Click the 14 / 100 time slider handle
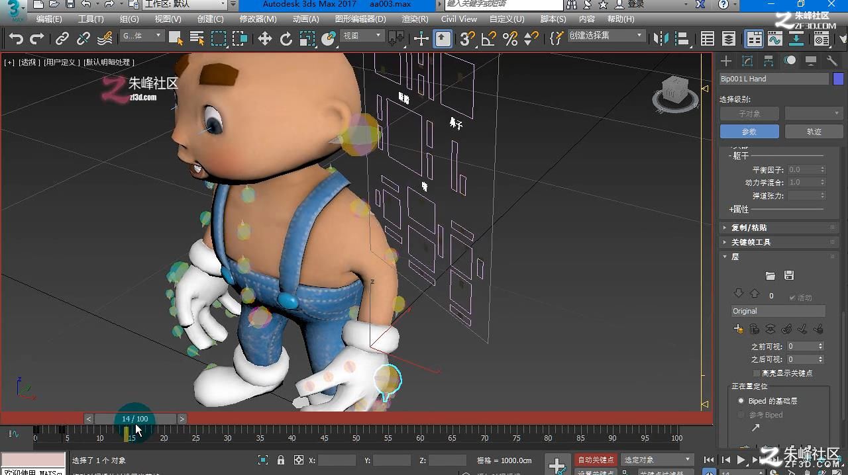Image resolution: width=848 pixels, height=475 pixels. [x=135, y=419]
